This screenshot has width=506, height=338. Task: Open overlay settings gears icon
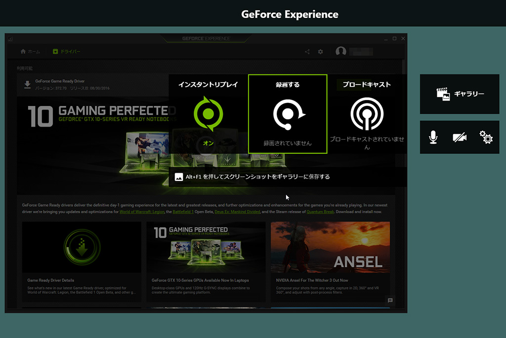[486, 138]
